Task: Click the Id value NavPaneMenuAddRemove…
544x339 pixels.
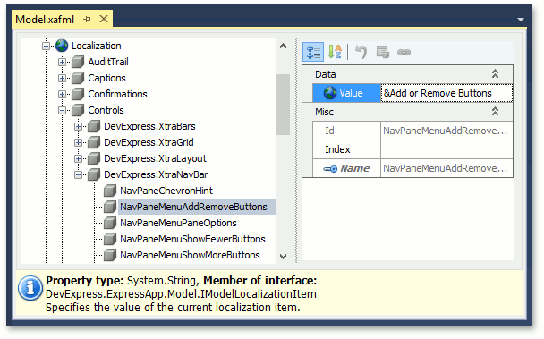Action: 446,131
